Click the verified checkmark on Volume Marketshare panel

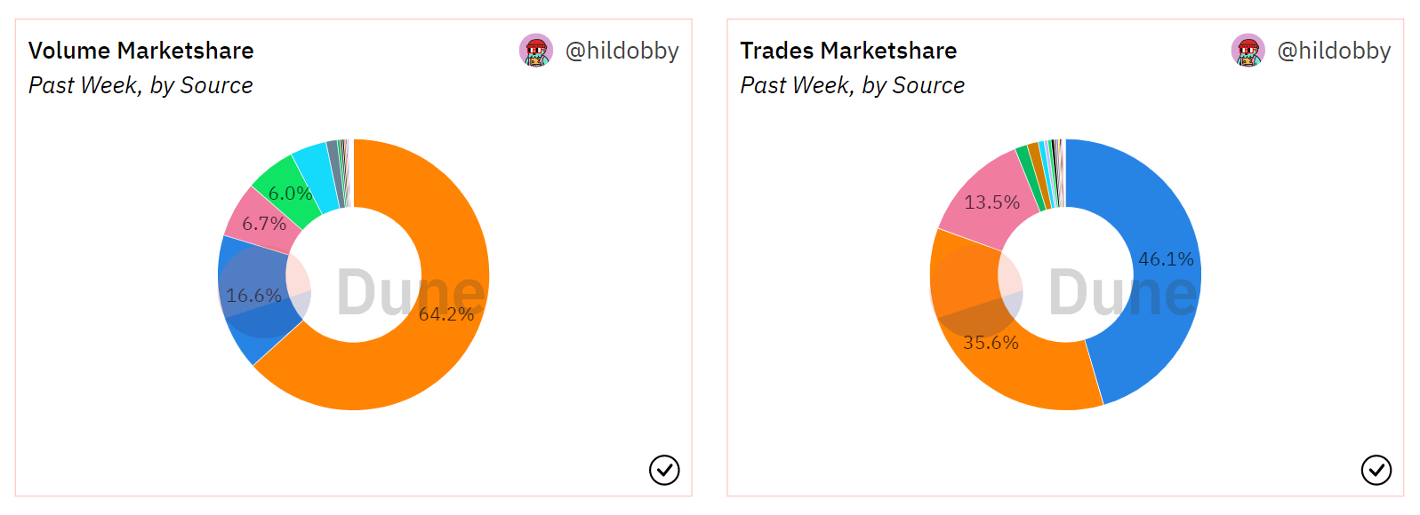(x=664, y=470)
